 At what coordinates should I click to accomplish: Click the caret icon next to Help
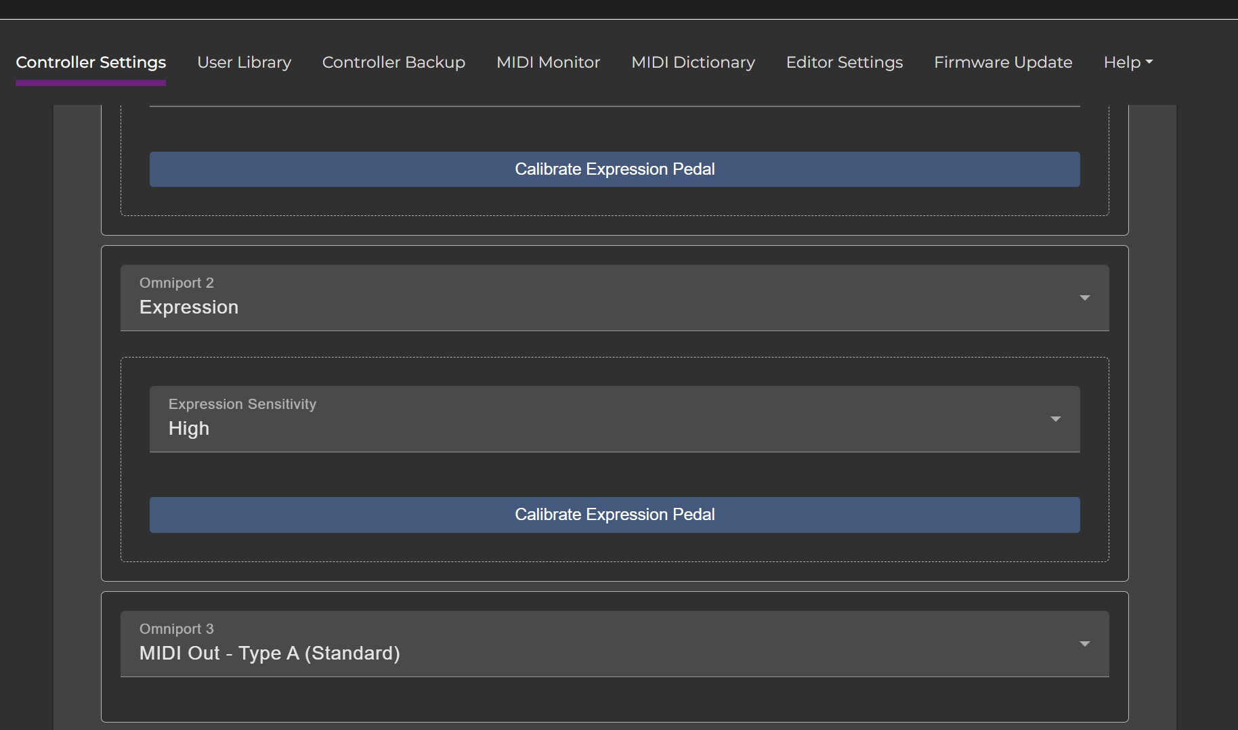point(1149,62)
